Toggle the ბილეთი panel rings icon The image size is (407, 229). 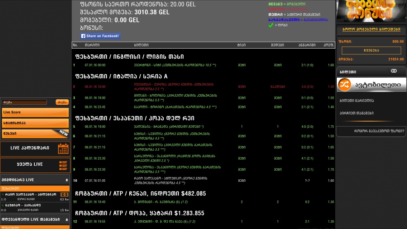pos(394,71)
